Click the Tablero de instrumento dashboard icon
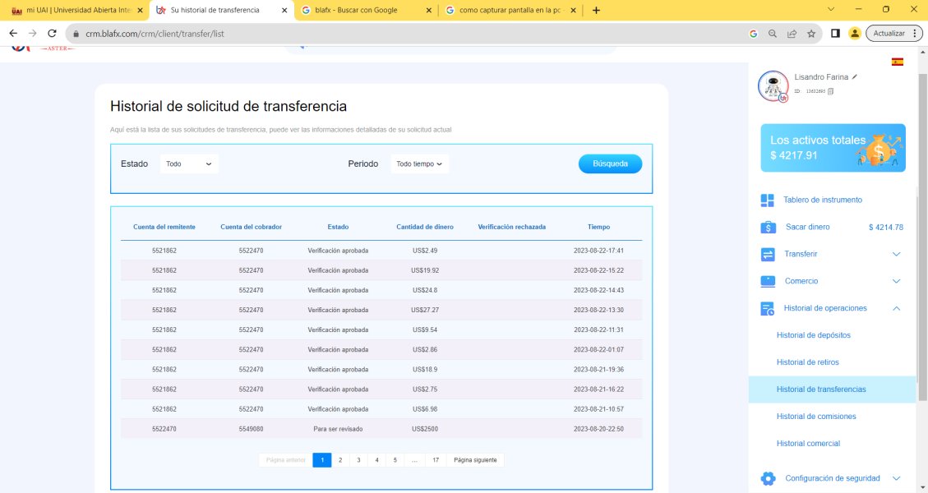This screenshot has width=928, height=493. tap(768, 200)
